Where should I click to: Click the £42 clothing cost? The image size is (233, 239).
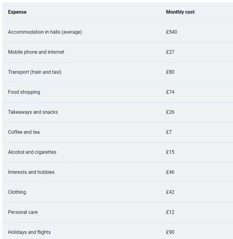point(170,192)
